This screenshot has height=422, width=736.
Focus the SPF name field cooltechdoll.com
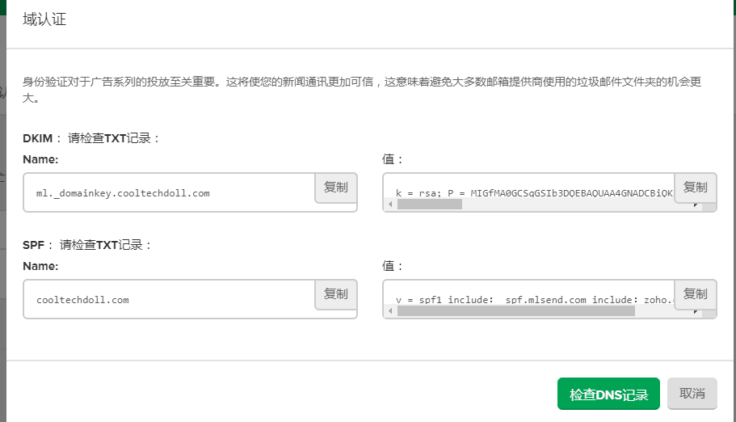coord(170,300)
